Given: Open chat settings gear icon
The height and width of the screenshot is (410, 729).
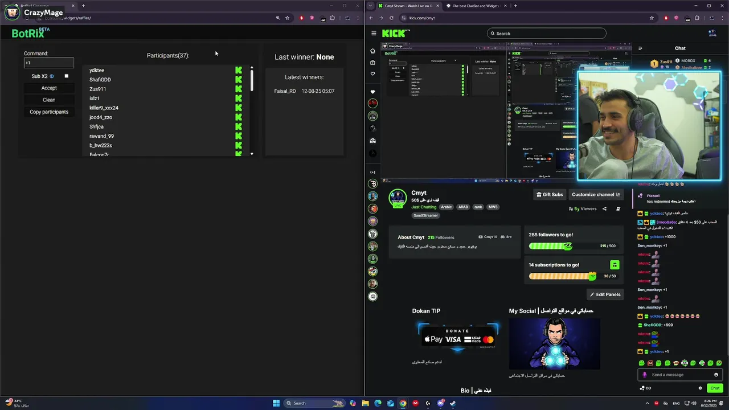Looking at the screenshot, I should (x=700, y=388).
